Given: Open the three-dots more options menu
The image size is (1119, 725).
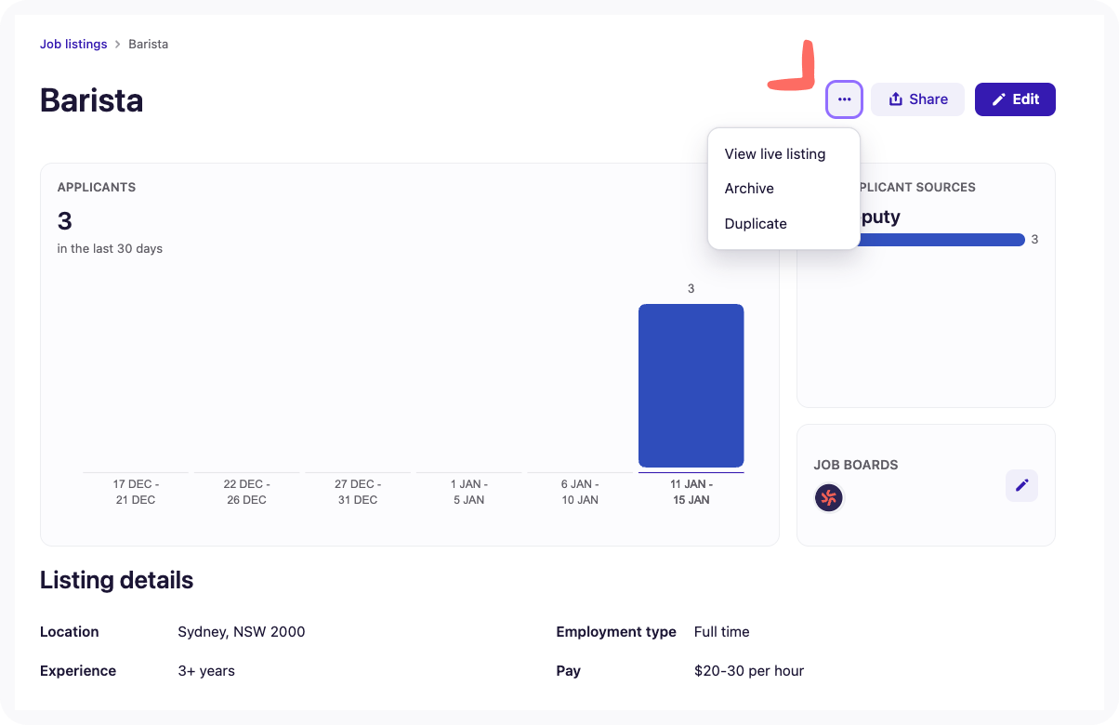Looking at the screenshot, I should 844,99.
